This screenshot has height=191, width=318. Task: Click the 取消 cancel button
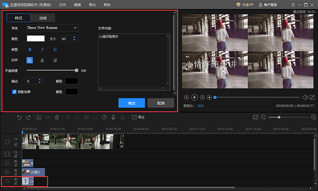pyautogui.click(x=160, y=103)
